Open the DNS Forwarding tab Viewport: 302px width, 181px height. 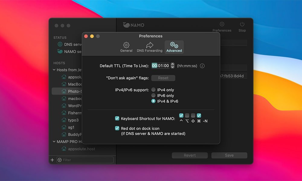coord(149,47)
